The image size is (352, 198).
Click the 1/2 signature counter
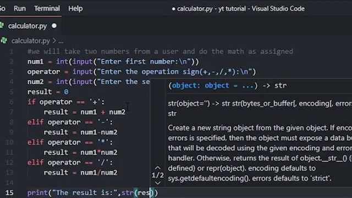(158, 175)
